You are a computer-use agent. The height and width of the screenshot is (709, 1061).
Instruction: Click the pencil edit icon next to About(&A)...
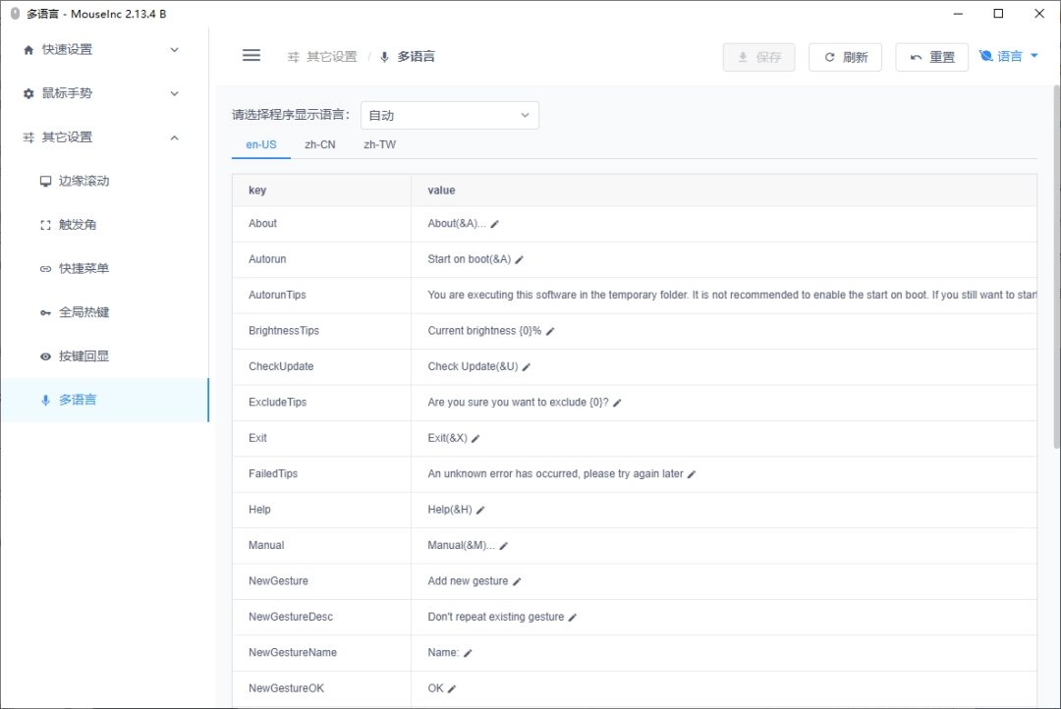pyautogui.click(x=495, y=224)
